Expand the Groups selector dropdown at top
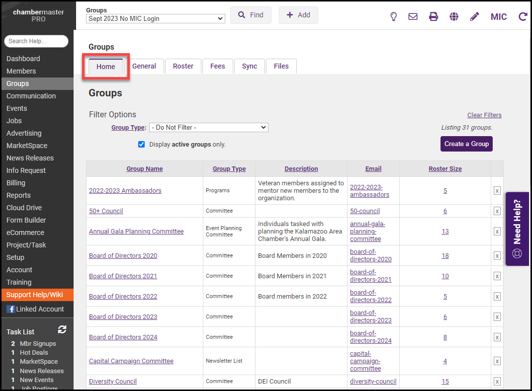The image size is (532, 391). [155, 19]
